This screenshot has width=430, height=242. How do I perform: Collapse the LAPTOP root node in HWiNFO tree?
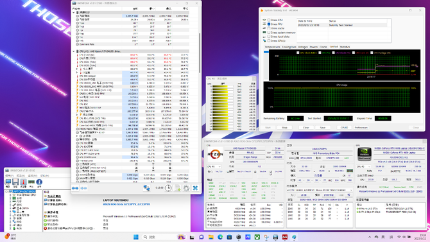(x=6, y=191)
